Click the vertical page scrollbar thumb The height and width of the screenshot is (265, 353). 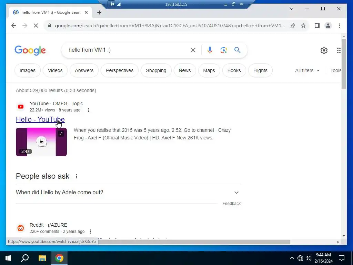tap(344, 64)
